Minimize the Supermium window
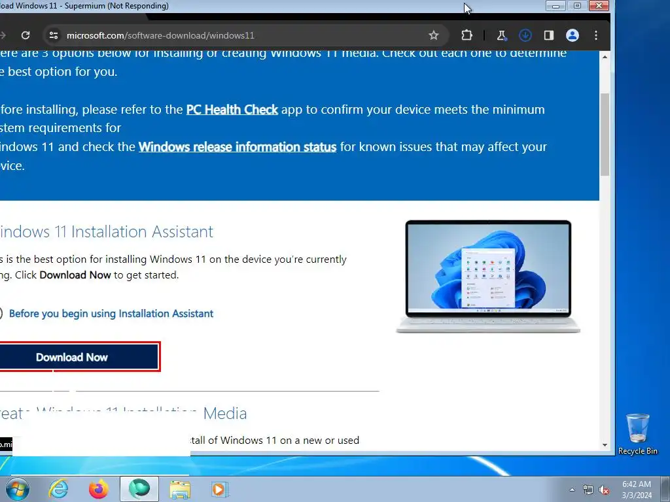 point(555,6)
